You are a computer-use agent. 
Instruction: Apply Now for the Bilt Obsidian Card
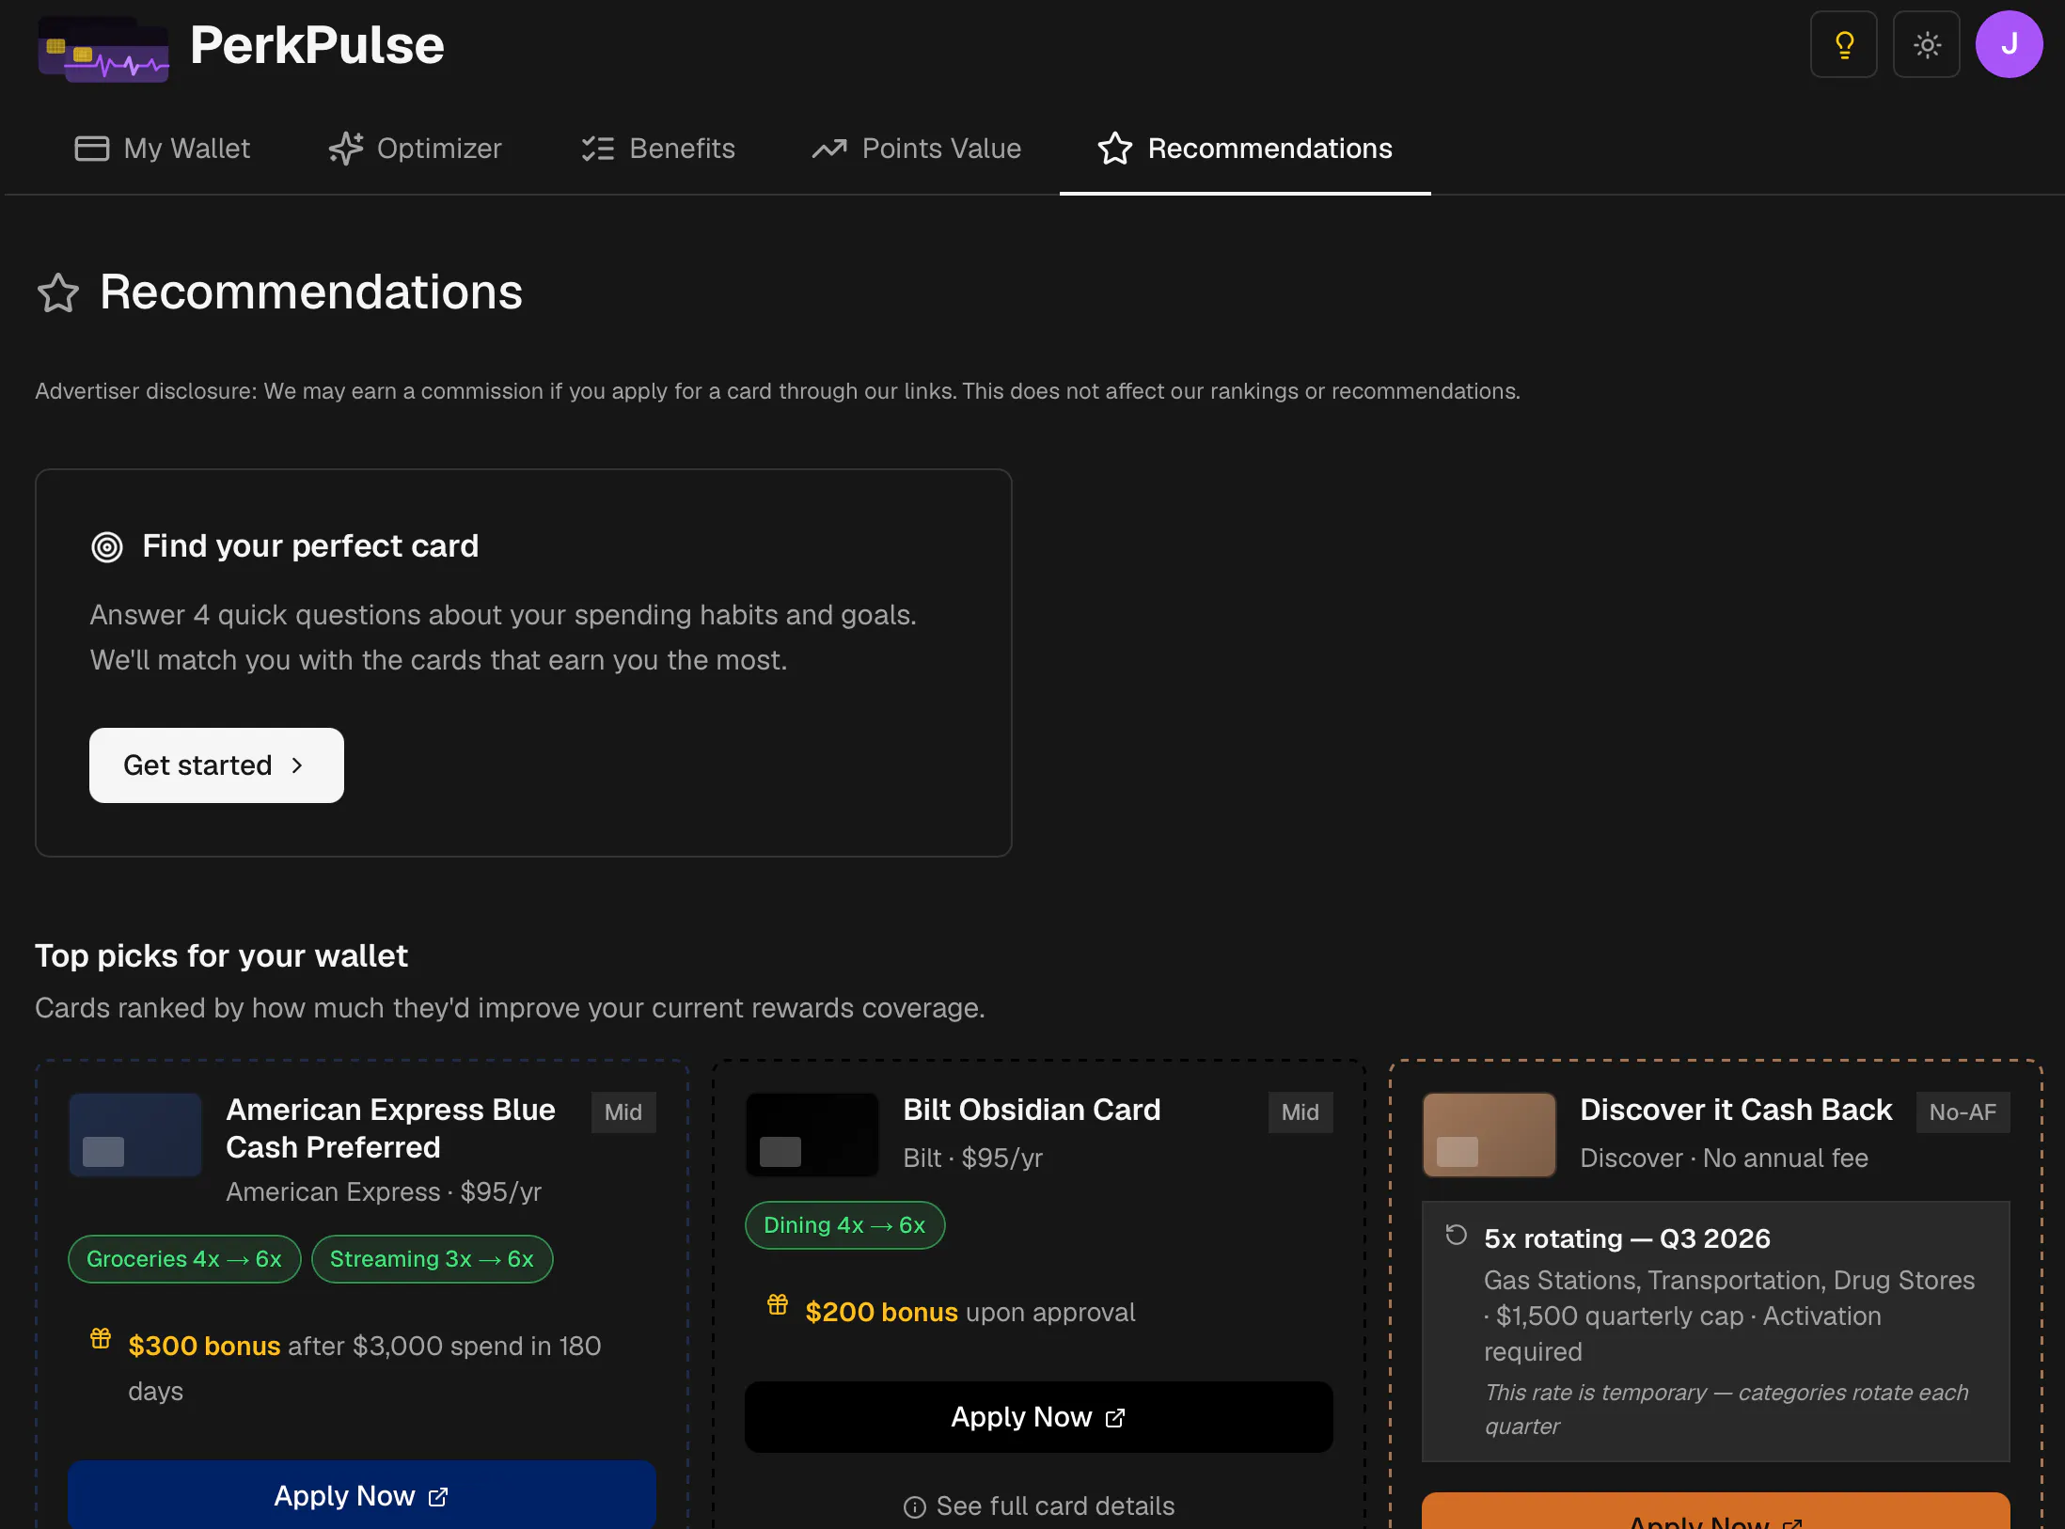[x=1039, y=1417]
